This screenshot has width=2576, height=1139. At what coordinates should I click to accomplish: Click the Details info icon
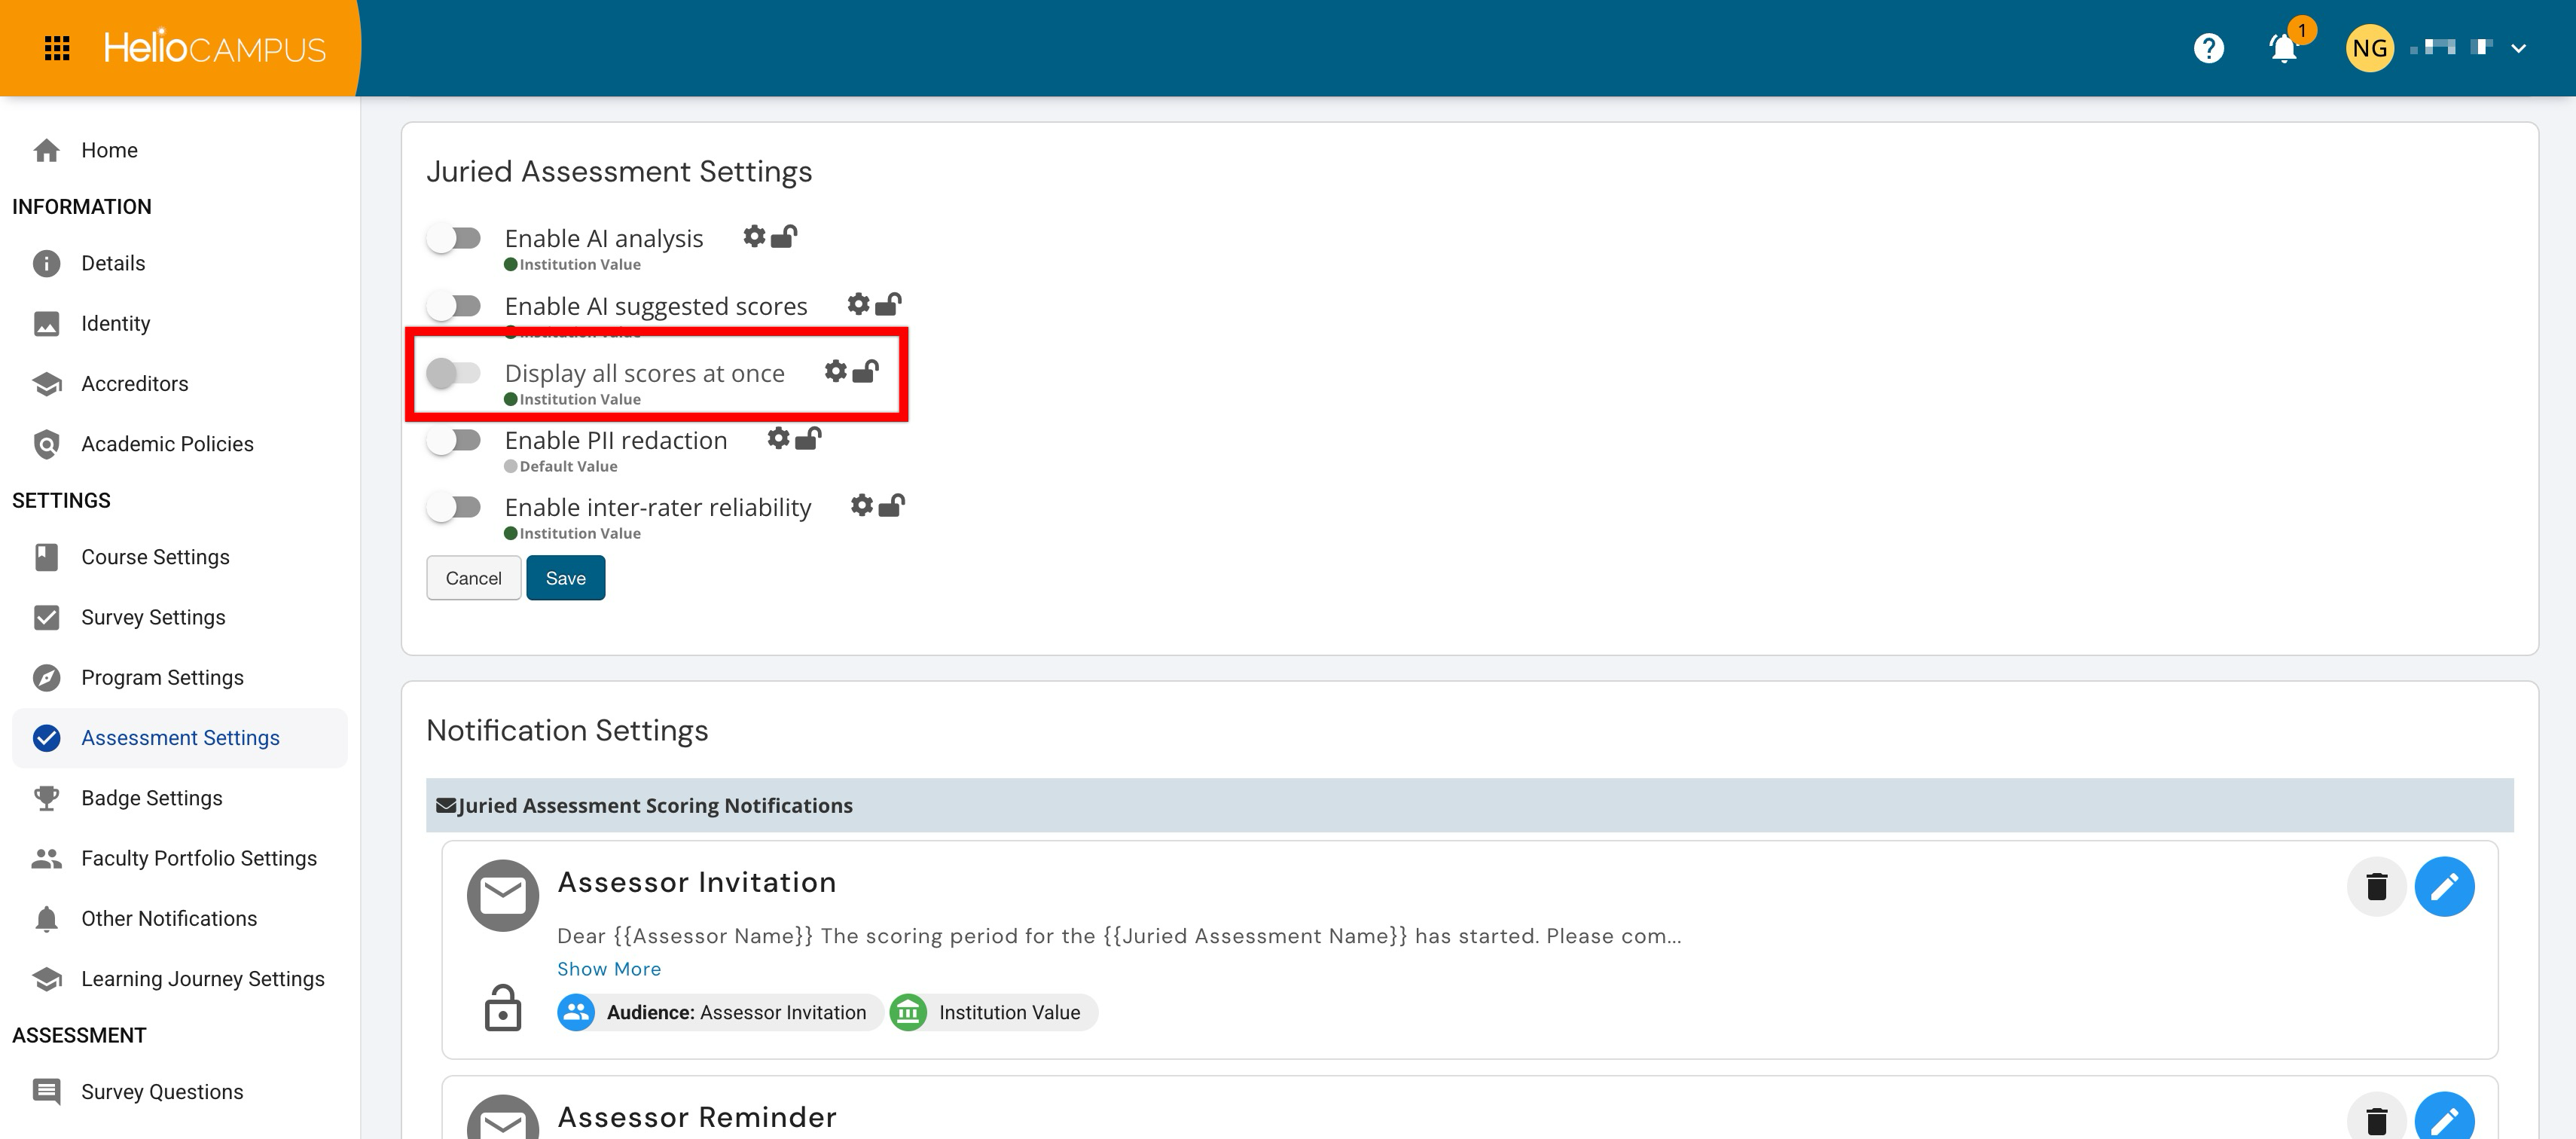coord(46,263)
